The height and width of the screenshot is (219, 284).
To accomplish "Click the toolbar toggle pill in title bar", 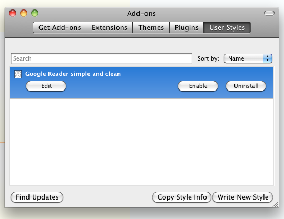I will tap(269, 13).
